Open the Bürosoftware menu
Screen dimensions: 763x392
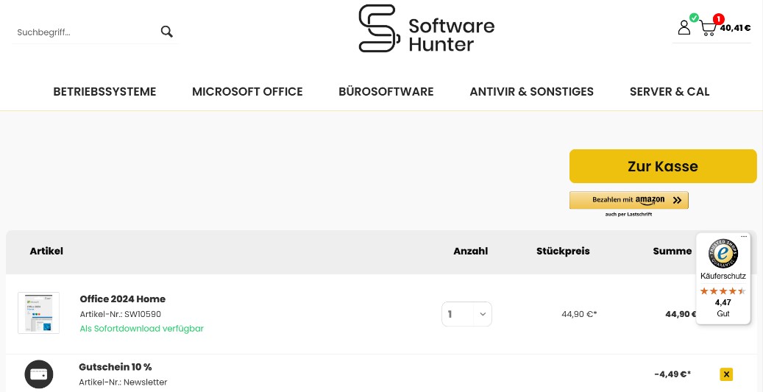click(x=386, y=91)
